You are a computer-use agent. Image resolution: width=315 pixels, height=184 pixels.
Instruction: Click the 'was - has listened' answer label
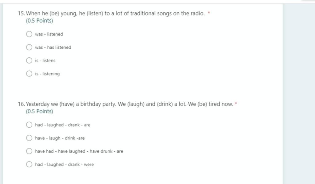(x=53, y=47)
